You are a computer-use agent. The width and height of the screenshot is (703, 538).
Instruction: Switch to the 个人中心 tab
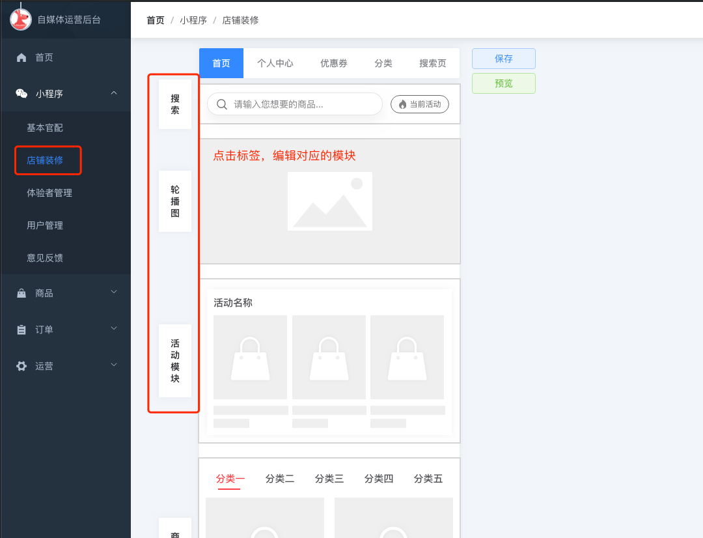pyautogui.click(x=275, y=63)
